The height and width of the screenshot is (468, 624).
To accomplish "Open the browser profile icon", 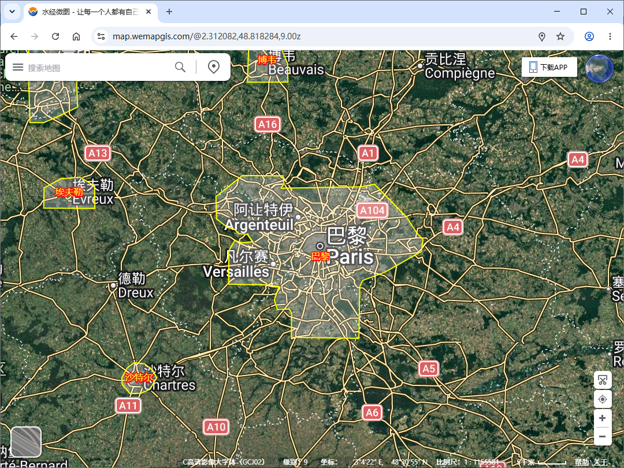I will click(x=589, y=36).
